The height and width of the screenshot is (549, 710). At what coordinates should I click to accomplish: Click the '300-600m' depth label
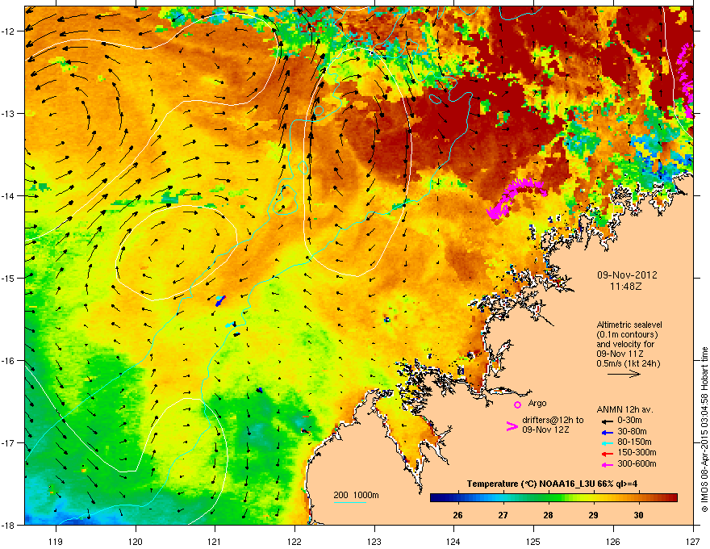(x=637, y=464)
